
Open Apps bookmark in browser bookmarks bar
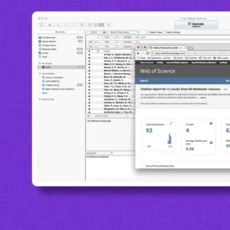click(141, 58)
